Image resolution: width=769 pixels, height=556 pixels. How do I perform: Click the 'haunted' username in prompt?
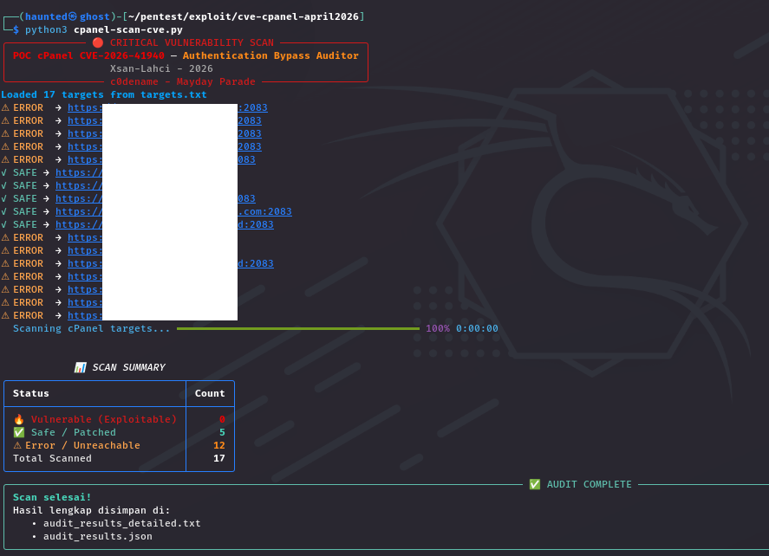click(x=46, y=16)
